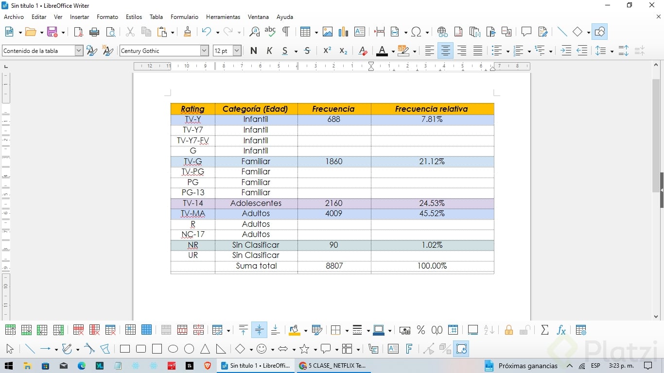Open the Herramientas menu
This screenshot has height=373, width=664.
coord(223,17)
